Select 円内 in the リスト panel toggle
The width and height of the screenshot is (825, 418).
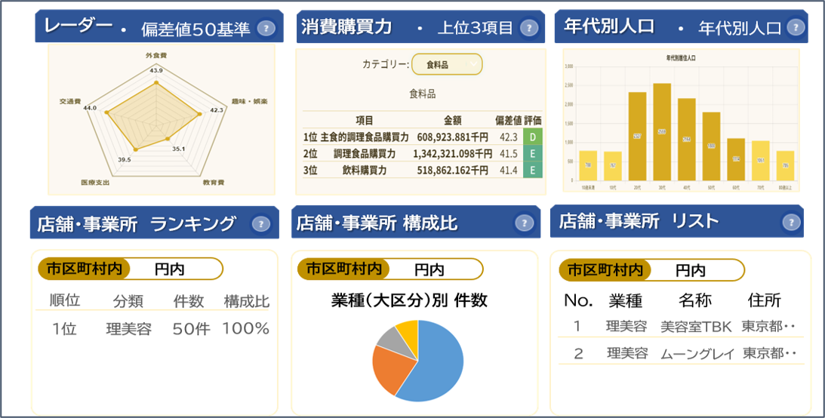[691, 270]
